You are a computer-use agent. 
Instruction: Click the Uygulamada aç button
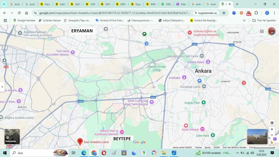206,13
